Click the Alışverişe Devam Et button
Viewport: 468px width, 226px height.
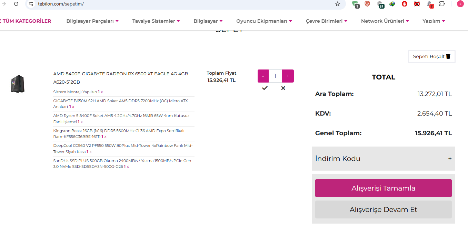[x=384, y=209]
